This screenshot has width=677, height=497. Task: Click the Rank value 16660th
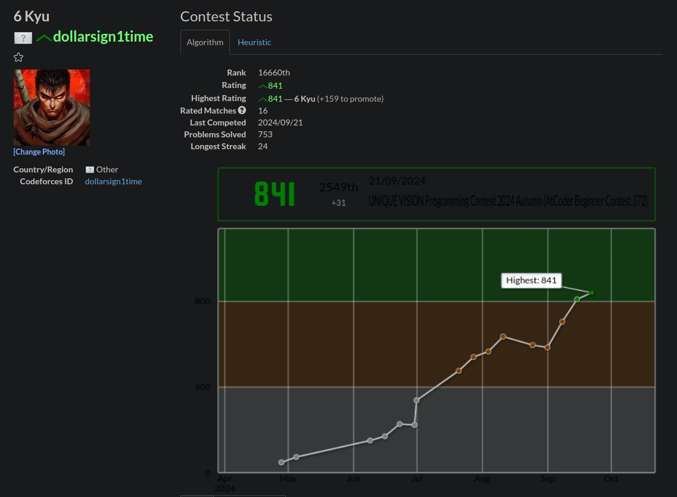click(274, 73)
